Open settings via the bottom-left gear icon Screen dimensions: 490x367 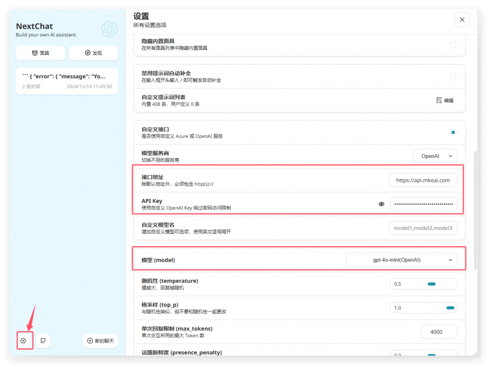tap(24, 341)
